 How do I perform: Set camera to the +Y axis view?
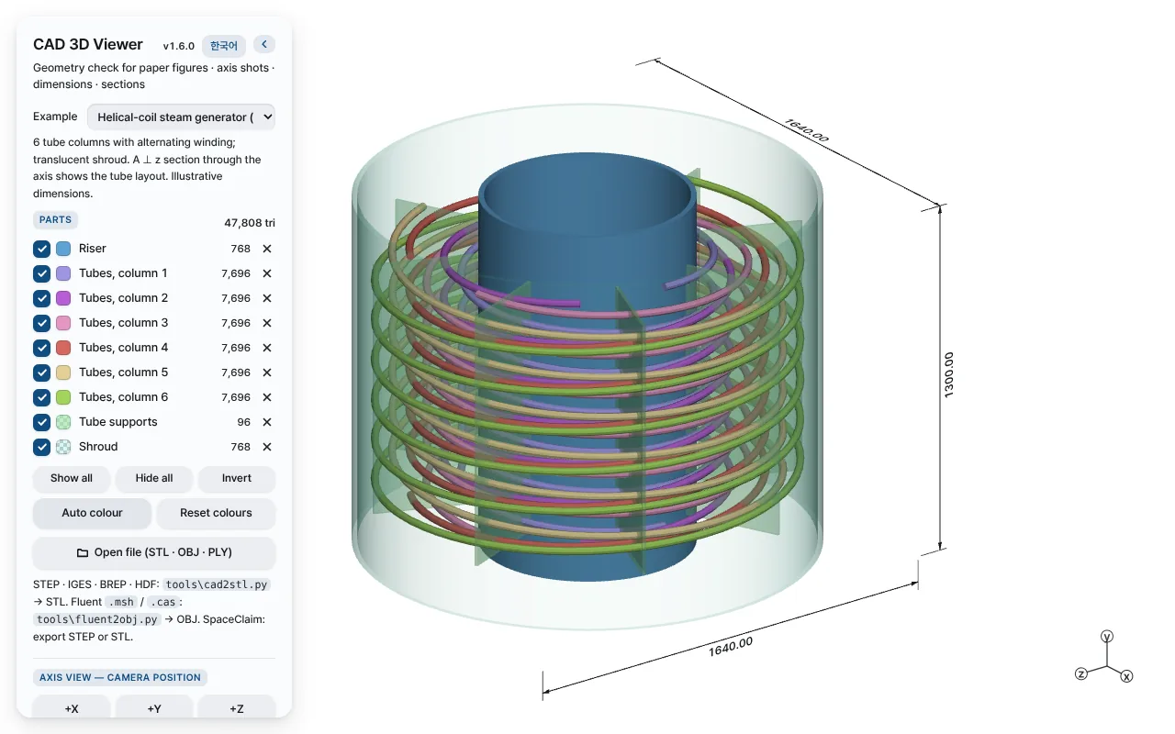click(x=154, y=708)
